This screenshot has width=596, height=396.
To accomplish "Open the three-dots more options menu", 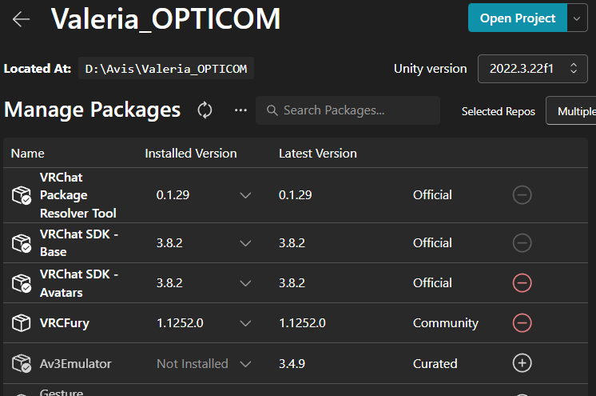I will [240, 110].
